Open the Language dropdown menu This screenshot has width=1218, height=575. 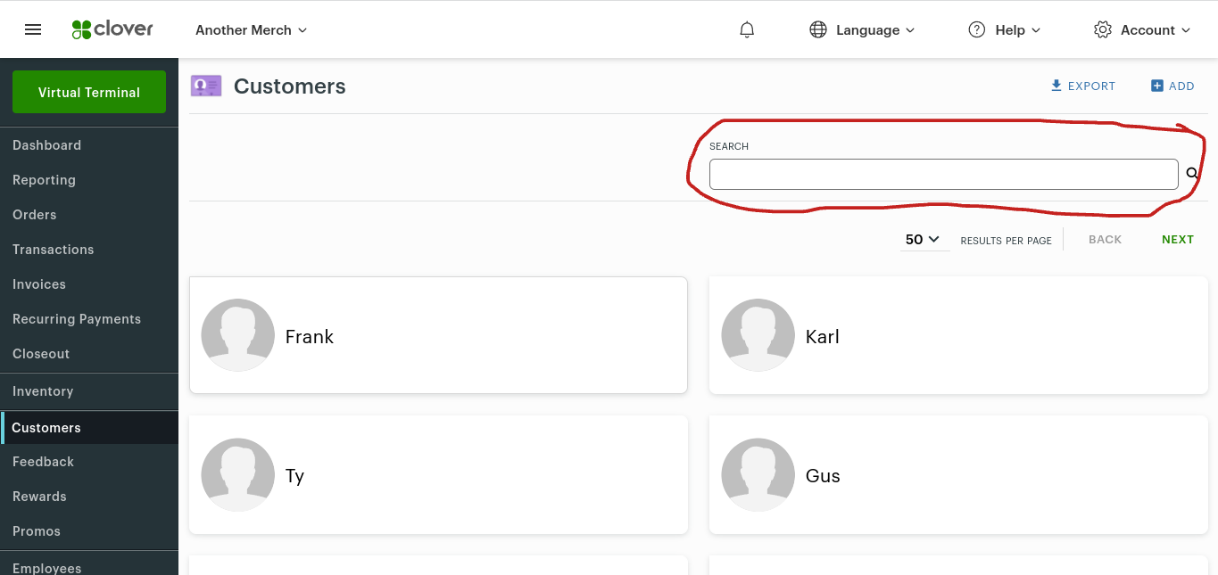click(x=875, y=29)
